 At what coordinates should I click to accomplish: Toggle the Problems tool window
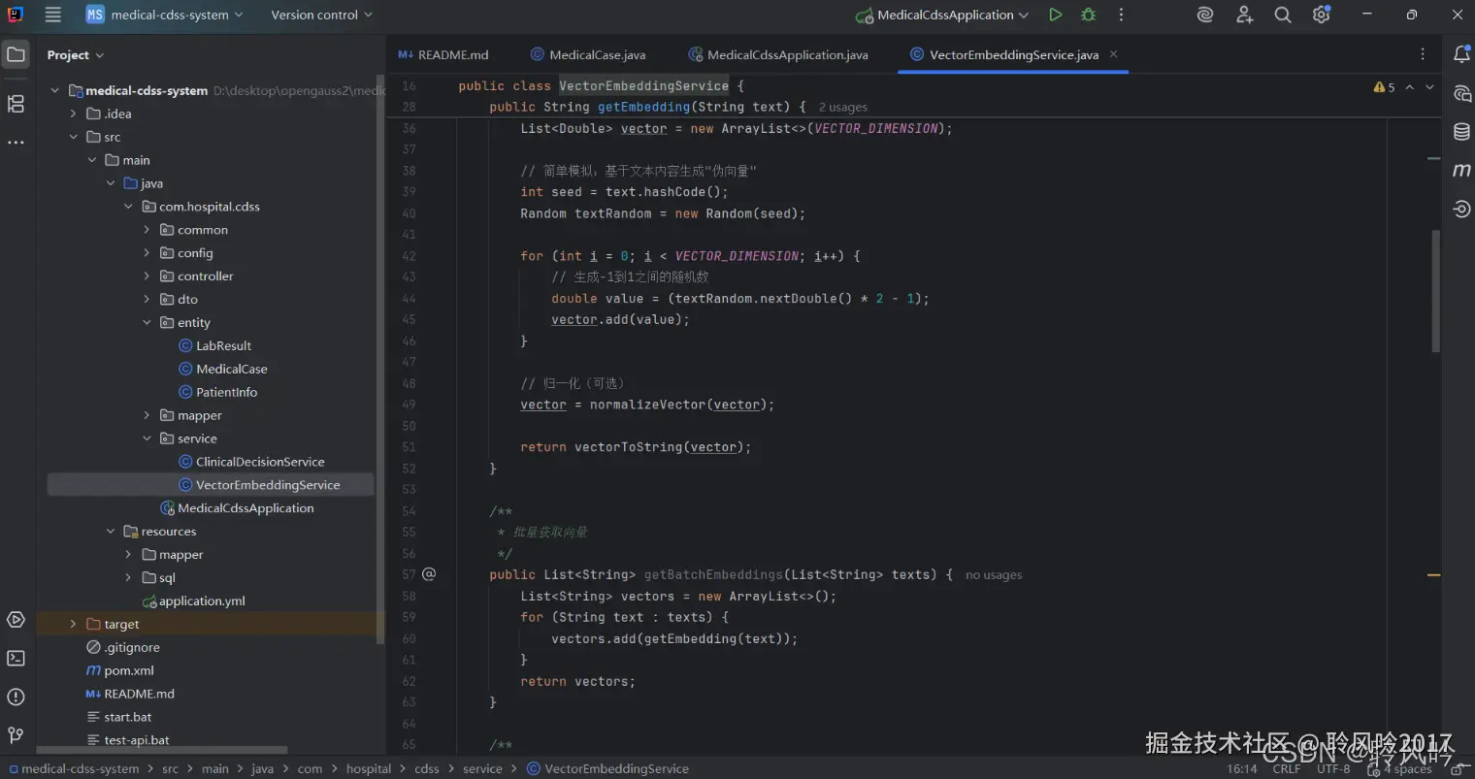[x=16, y=697]
